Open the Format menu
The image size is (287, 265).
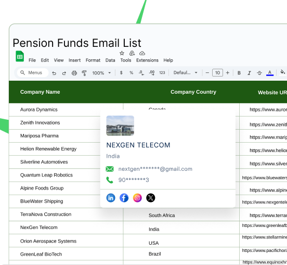(x=93, y=60)
